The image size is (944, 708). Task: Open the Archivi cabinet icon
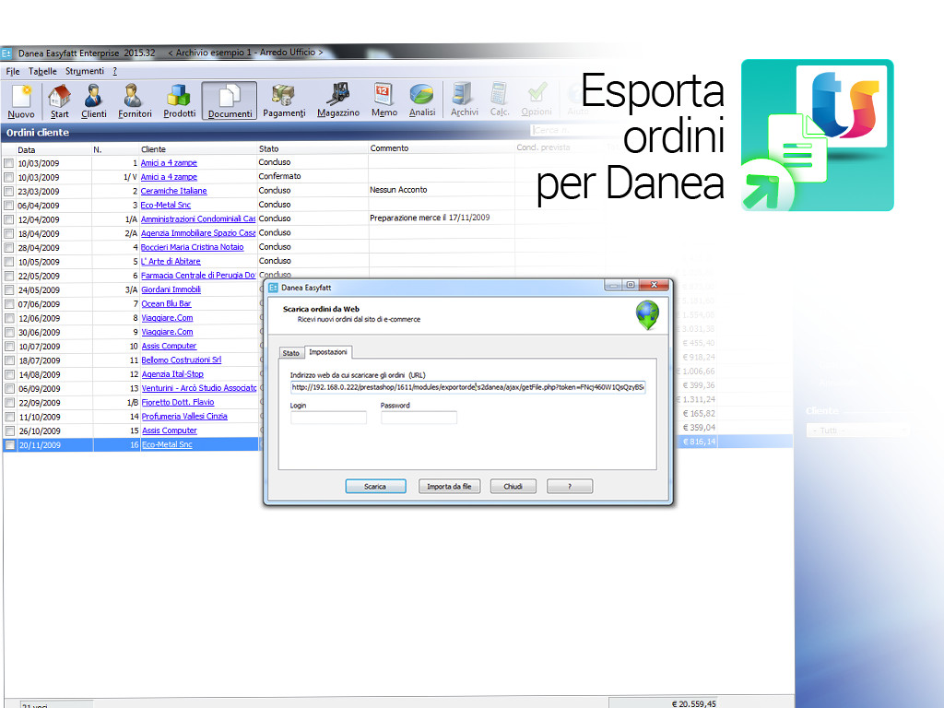(464, 100)
